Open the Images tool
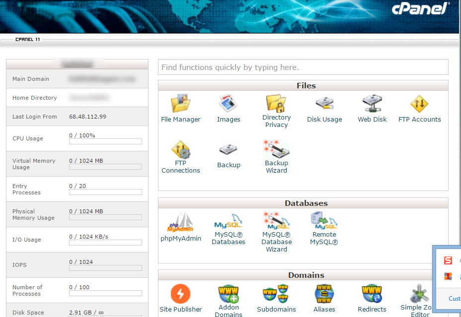Screen dimensions: 461x317 tap(228, 103)
